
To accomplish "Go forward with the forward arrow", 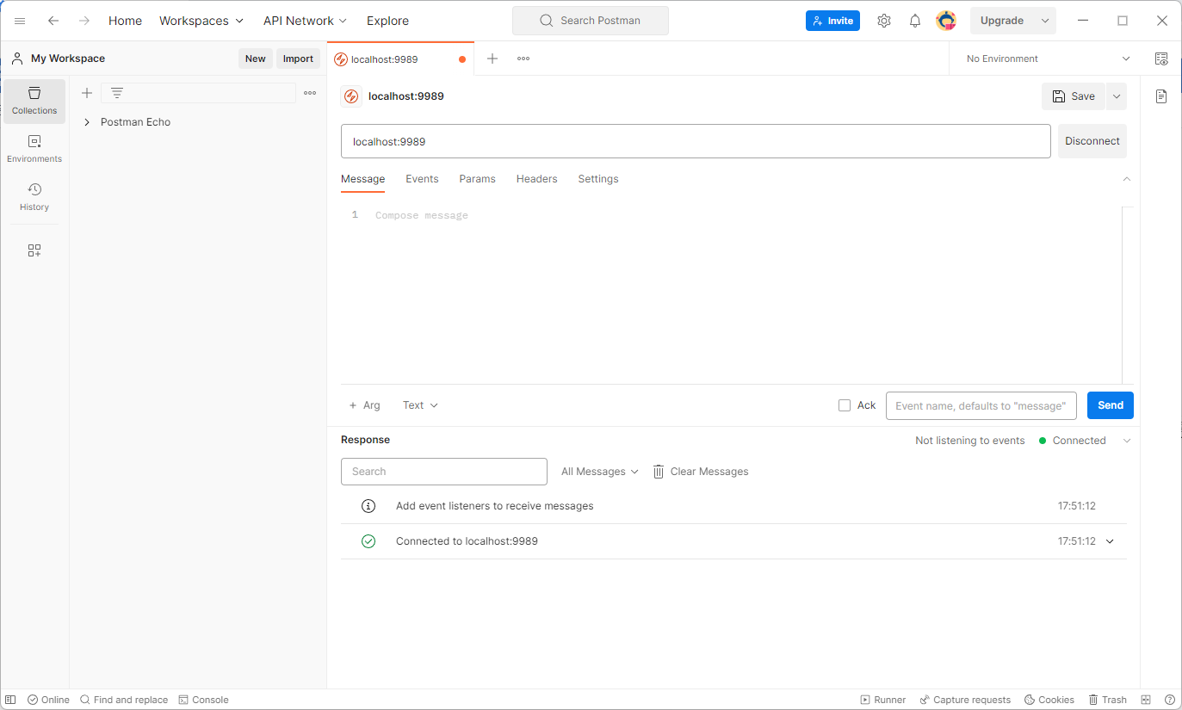I will 84,21.
